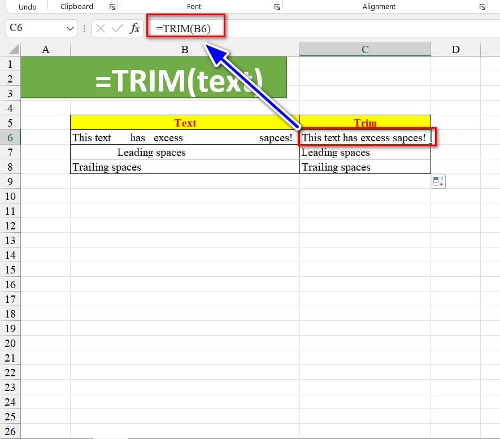Select column B header
This screenshot has height=439, width=500.
(x=185, y=50)
